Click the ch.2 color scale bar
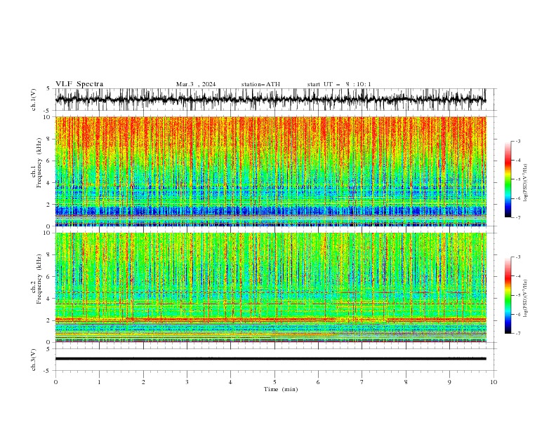This screenshot has height=429, width=556. [x=508, y=295]
